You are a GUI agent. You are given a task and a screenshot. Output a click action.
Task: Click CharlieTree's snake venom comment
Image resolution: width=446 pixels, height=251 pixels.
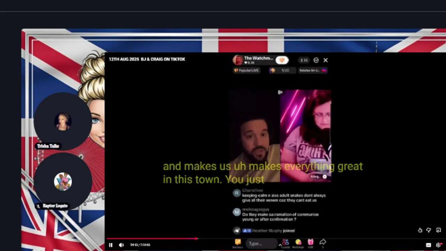coord(284,198)
